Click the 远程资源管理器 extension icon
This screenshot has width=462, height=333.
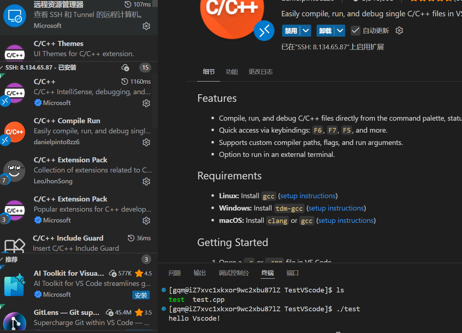point(15,16)
